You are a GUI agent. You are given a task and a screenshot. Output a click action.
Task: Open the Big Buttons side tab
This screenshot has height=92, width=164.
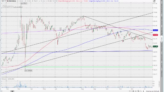(162, 31)
